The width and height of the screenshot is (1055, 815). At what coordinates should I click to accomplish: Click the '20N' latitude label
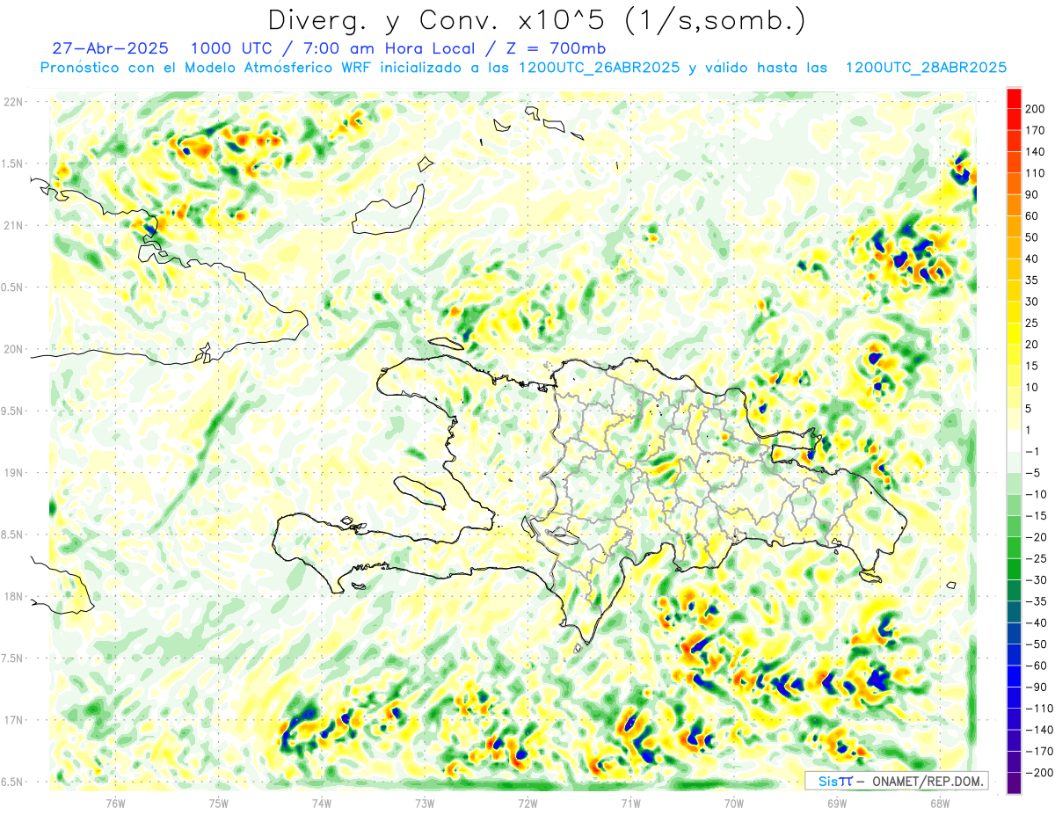[x=14, y=350]
